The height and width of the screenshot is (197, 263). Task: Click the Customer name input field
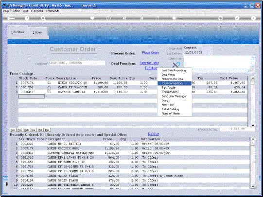coord(77,63)
